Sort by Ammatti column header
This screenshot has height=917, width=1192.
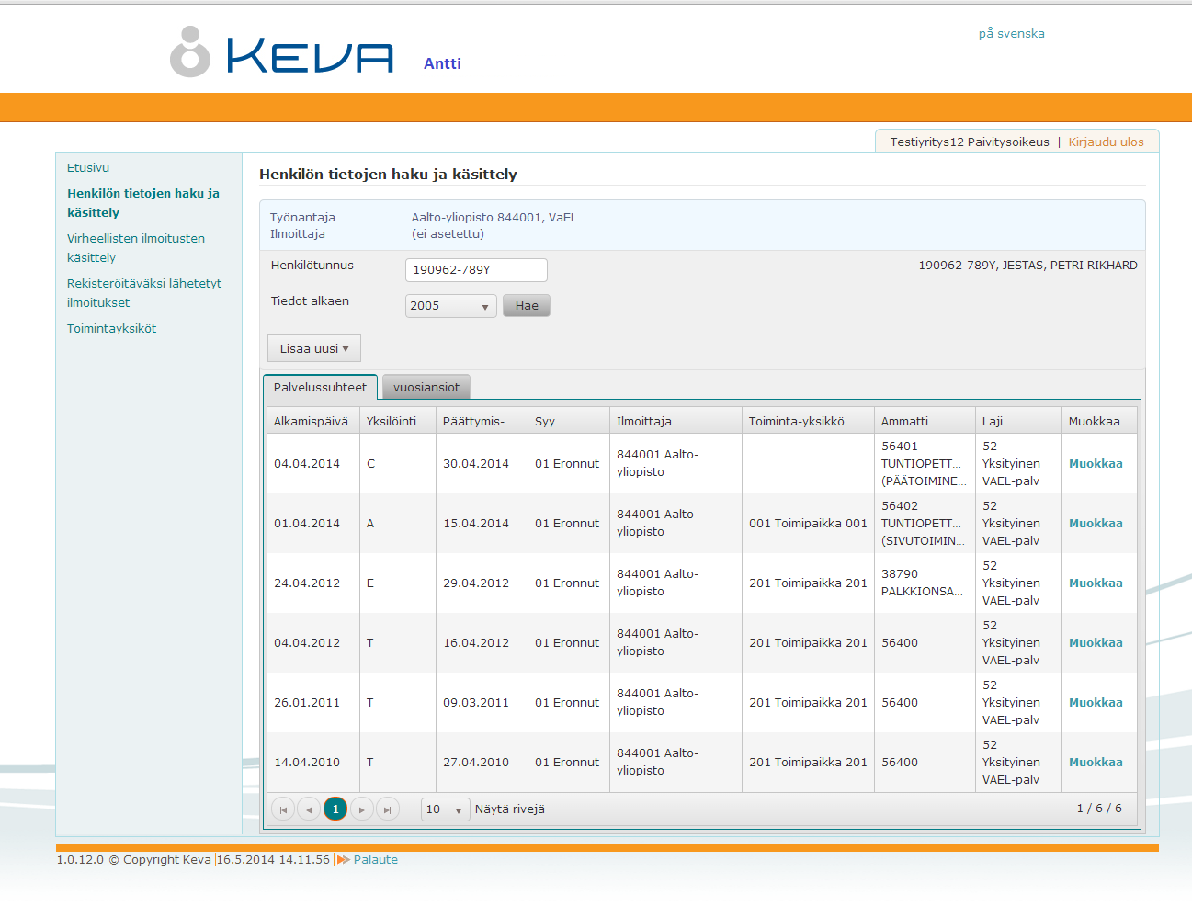point(925,422)
